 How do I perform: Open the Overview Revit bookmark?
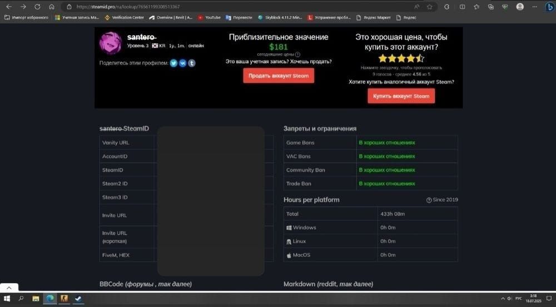[x=171, y=17]
